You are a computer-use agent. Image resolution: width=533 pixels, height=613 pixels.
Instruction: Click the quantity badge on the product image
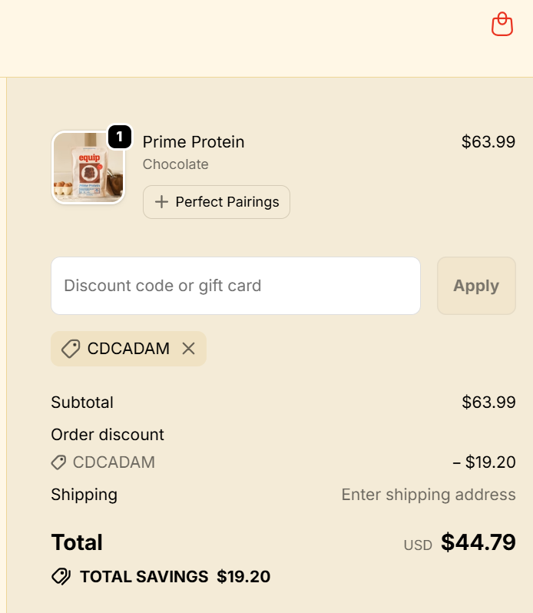click(119, 137)
